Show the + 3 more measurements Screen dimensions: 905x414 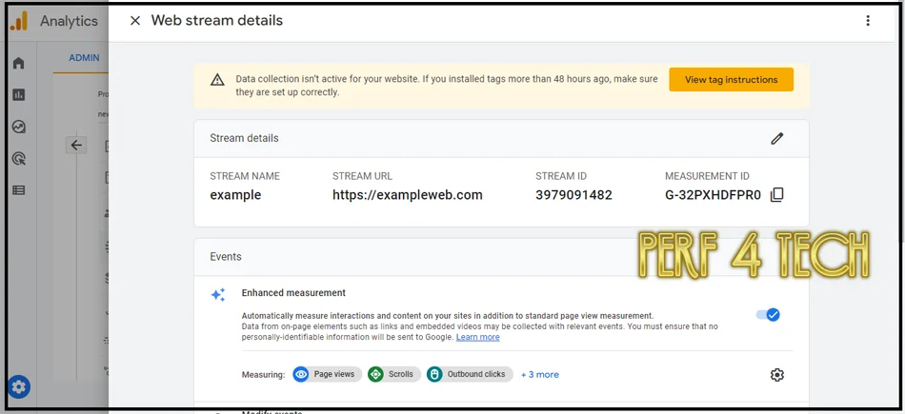tap(539, 375)
